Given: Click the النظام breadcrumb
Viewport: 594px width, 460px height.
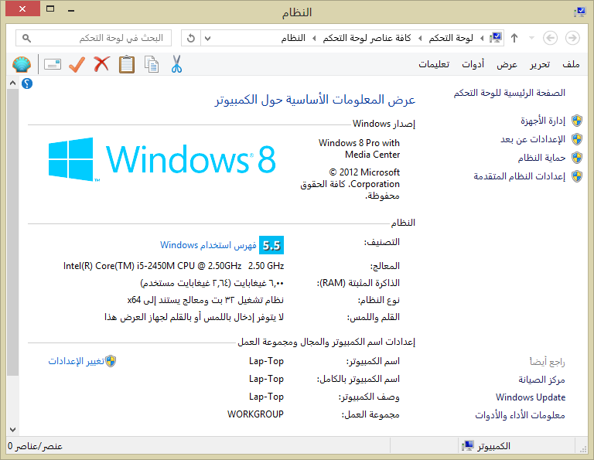Looking at the screenshot, I should coord(293,38).
